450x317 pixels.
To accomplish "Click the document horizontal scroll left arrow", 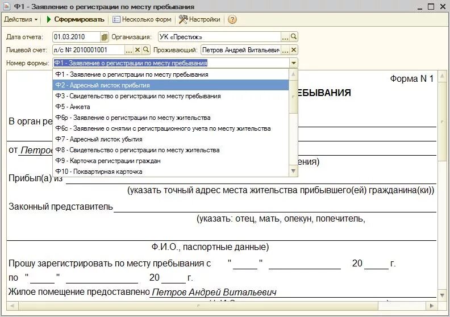I will [12, 306].
